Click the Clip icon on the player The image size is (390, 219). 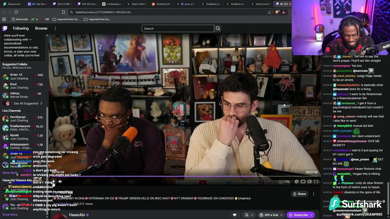(281, 182)
